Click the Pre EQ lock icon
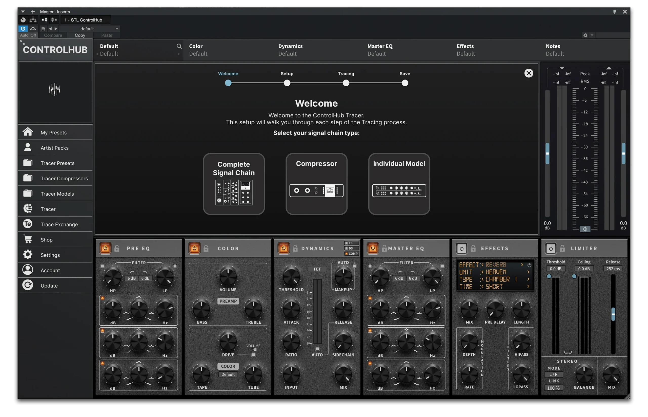Viewport: 648px width, 417px height. pos(117,248)
